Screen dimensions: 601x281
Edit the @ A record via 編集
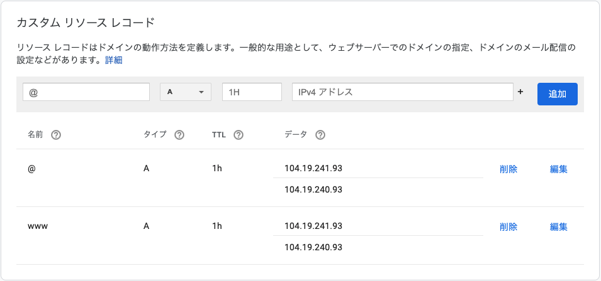click(559, 169)
